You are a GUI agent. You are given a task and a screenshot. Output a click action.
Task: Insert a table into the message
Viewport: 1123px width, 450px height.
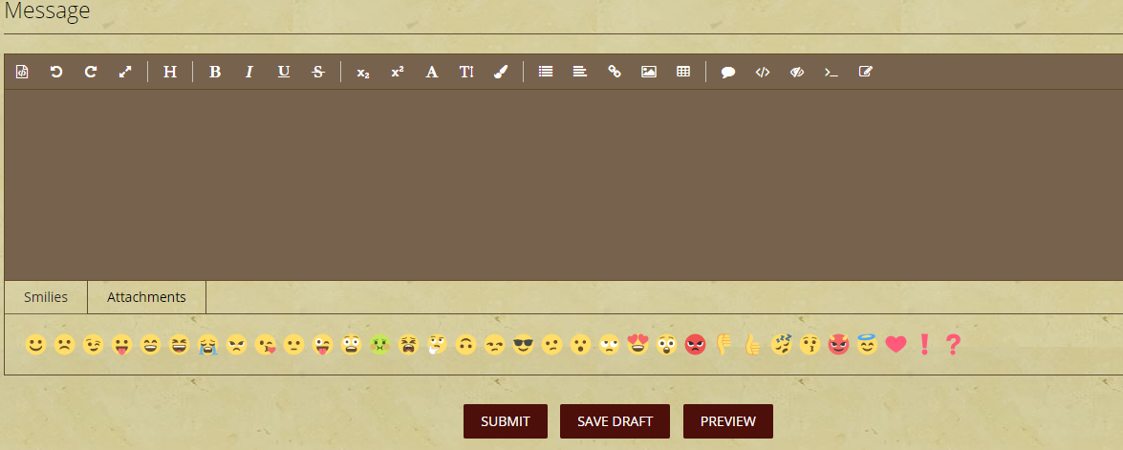click(x=683, y=72)
